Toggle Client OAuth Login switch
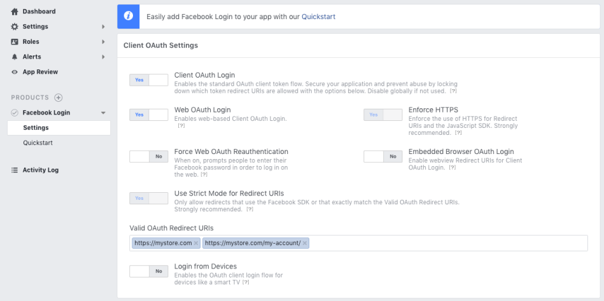 coord(149,80)
